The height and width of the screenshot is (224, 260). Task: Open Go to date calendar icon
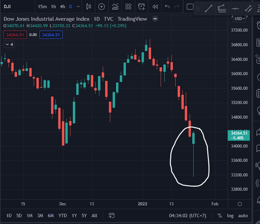[x=111, y=216]
